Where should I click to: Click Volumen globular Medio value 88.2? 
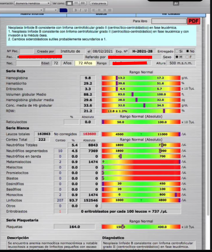pos(88,94)
